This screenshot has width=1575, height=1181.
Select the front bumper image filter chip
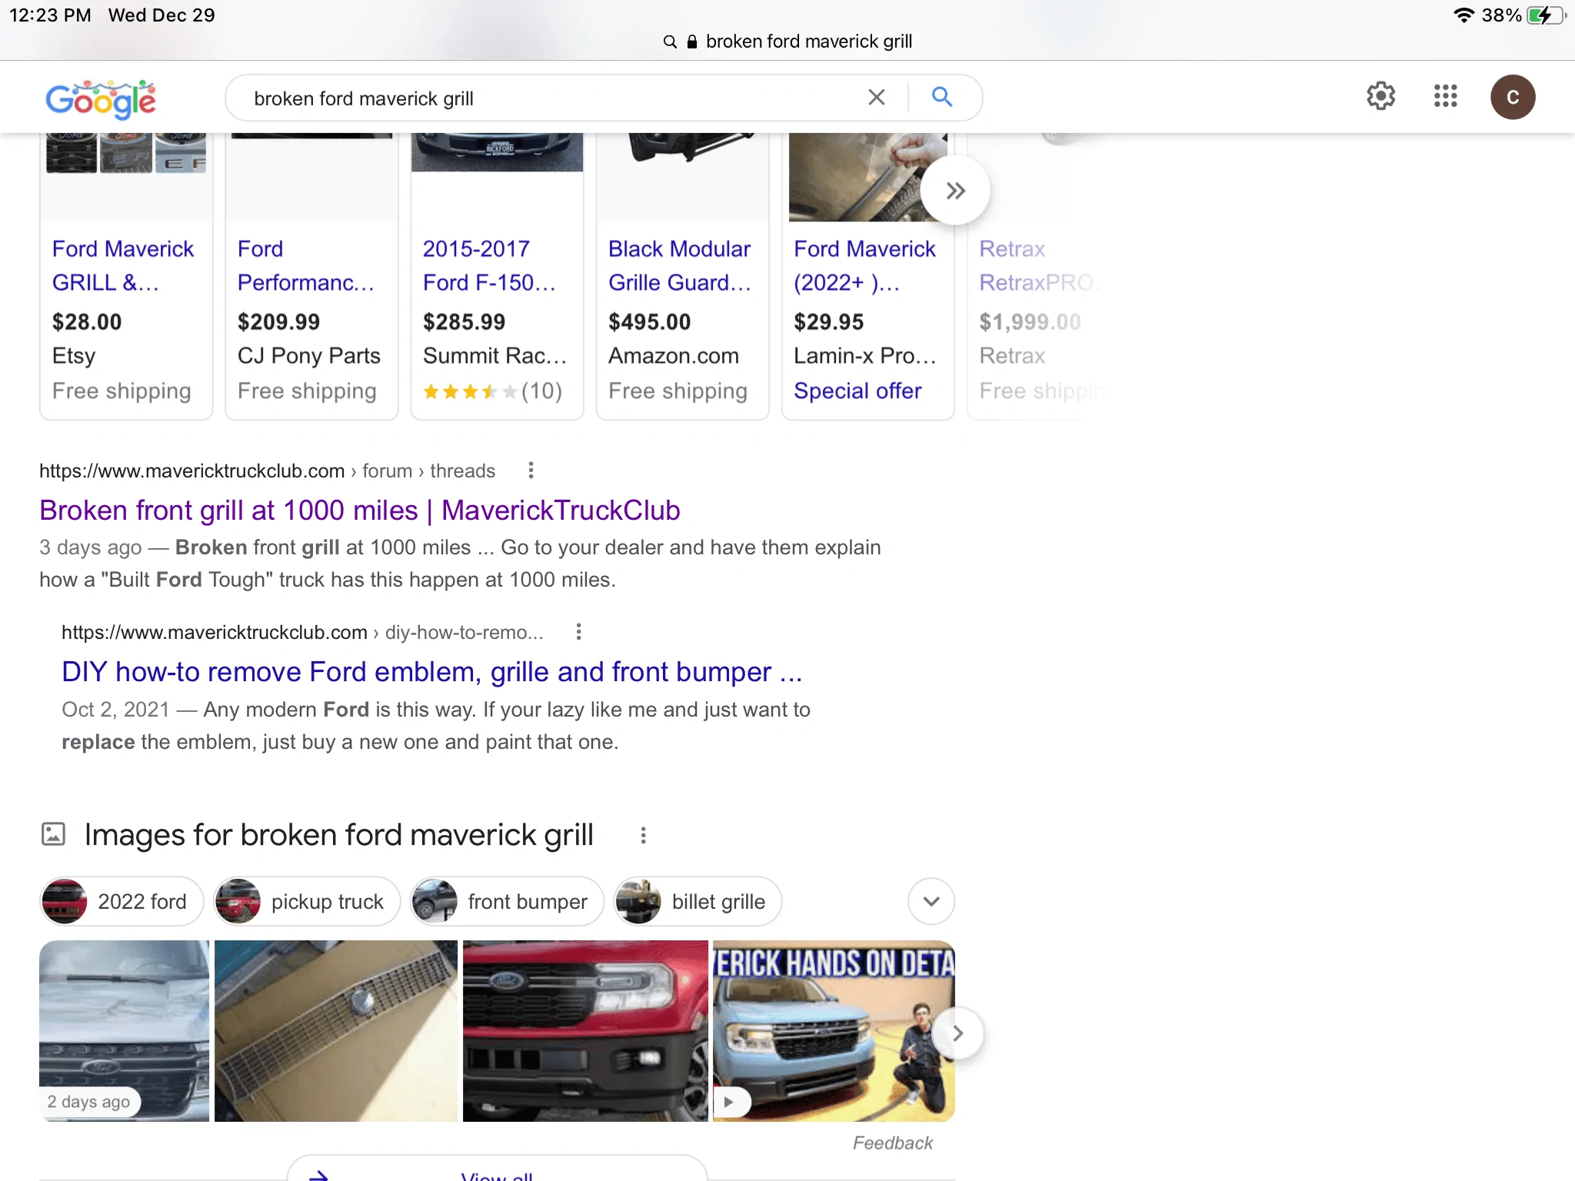(x=508, y=901)
